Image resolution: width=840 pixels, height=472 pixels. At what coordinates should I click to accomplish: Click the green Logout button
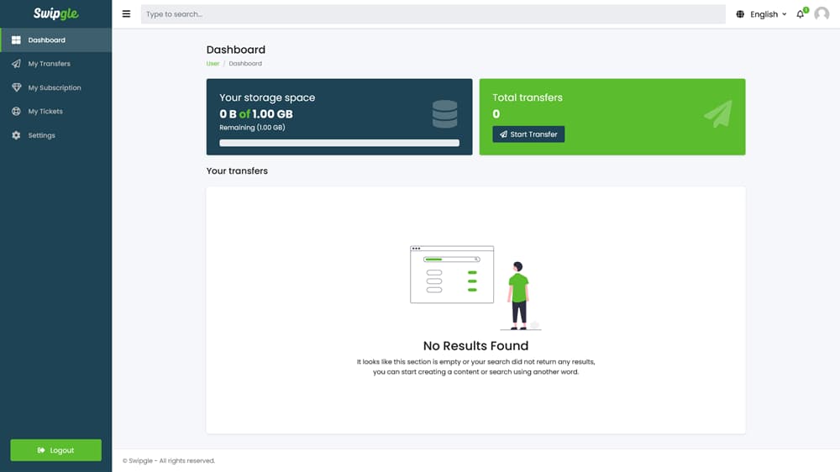(x=55, y=450)
